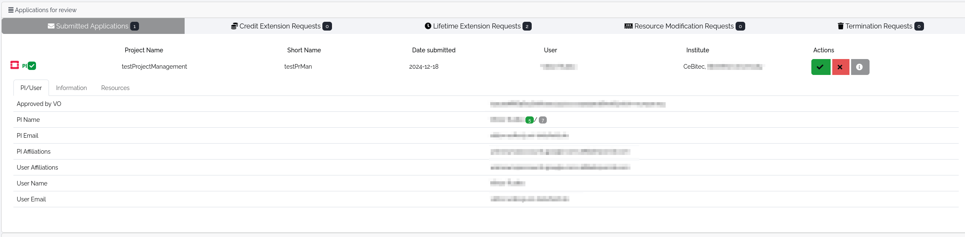Switch to the Information sub-tab
This screenshot has width=965, height=237.
click(x=71, y=88)
